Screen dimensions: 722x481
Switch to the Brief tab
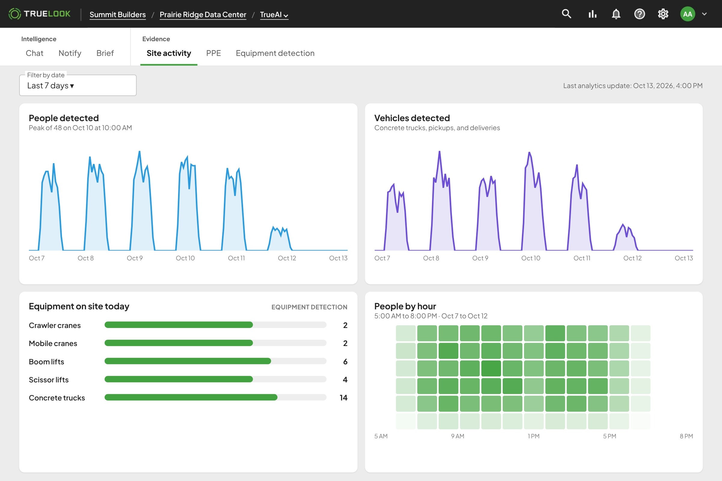click(x=105, y=53)
